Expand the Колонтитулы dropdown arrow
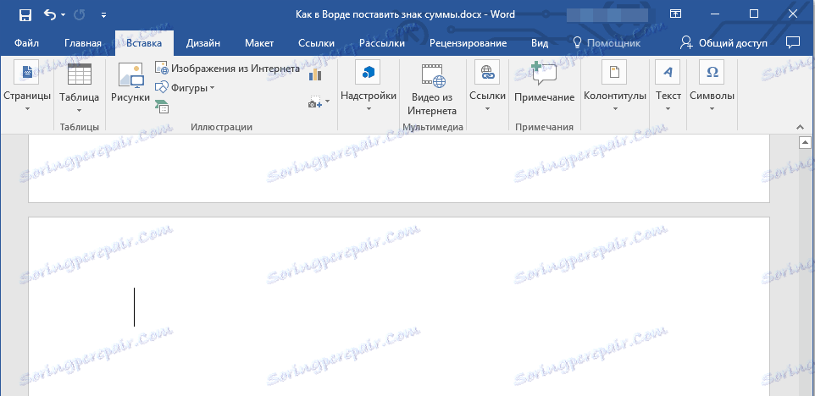 615,108
